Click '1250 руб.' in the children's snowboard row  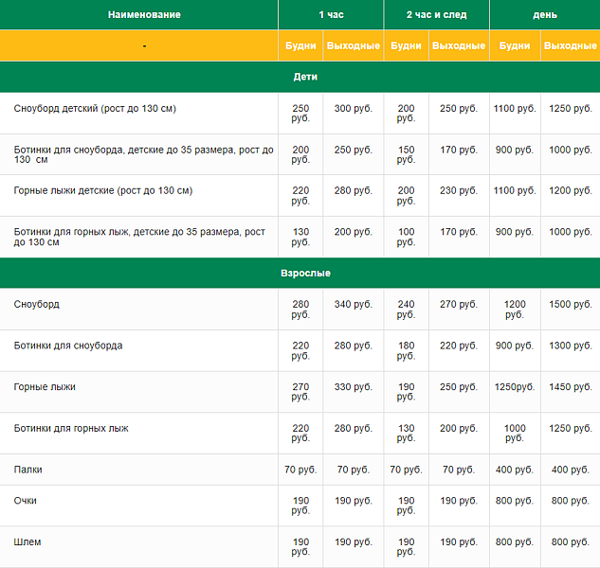[571, 109]
